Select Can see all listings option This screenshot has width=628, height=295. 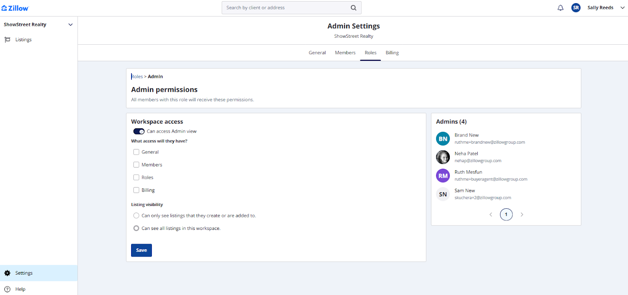click(136, 228)
